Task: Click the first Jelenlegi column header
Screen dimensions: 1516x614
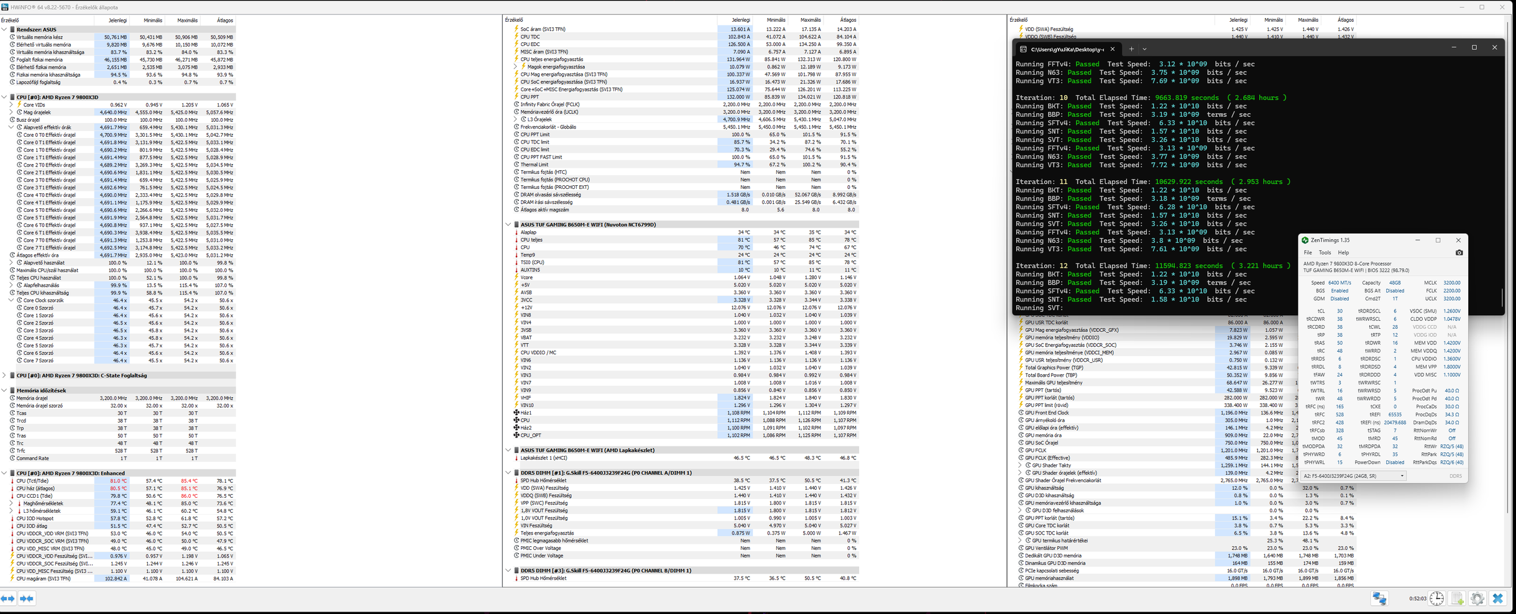Action: click(111, 21)
